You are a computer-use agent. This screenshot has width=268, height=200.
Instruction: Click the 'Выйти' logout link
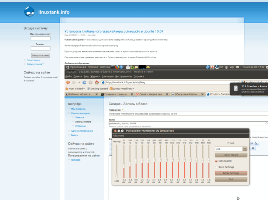[x=74, y=135]
